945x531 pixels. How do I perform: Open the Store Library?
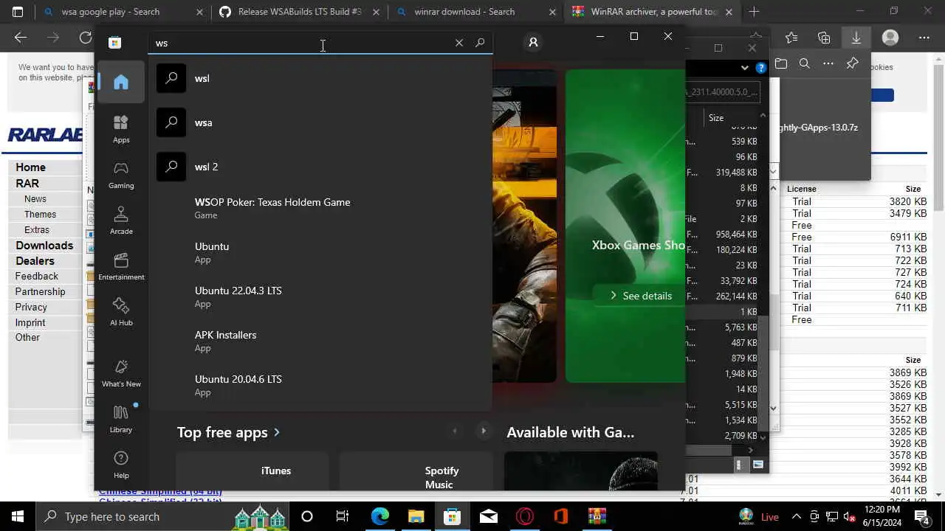tap(121, 419)
